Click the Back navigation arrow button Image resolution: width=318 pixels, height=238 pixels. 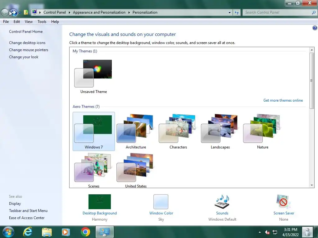5,12
